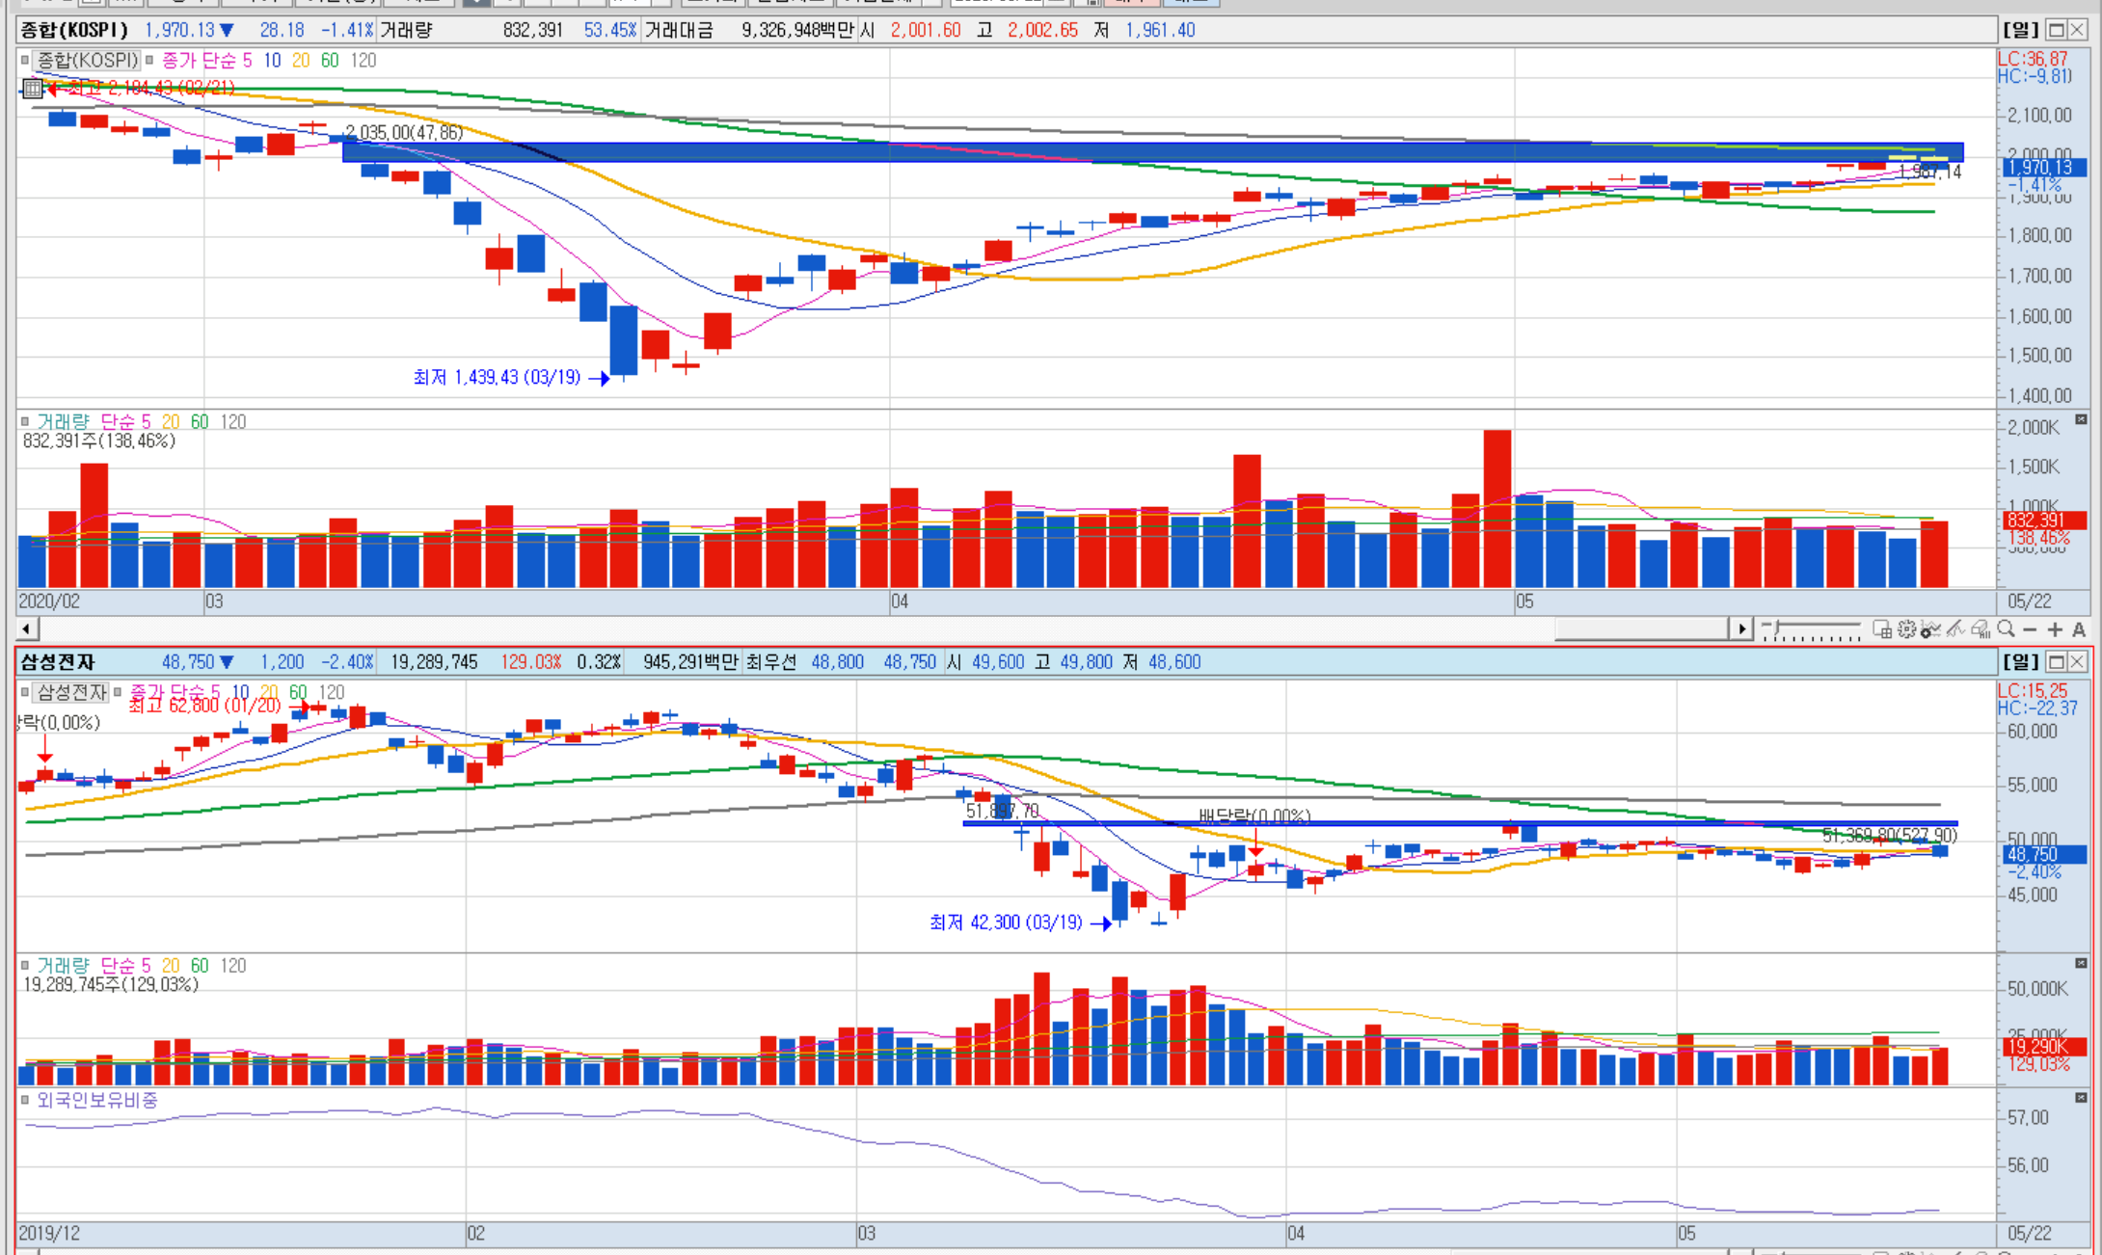Open chart settings gear icon
Screen dimensions: 2102x1255
click(x=1906, y=629)
